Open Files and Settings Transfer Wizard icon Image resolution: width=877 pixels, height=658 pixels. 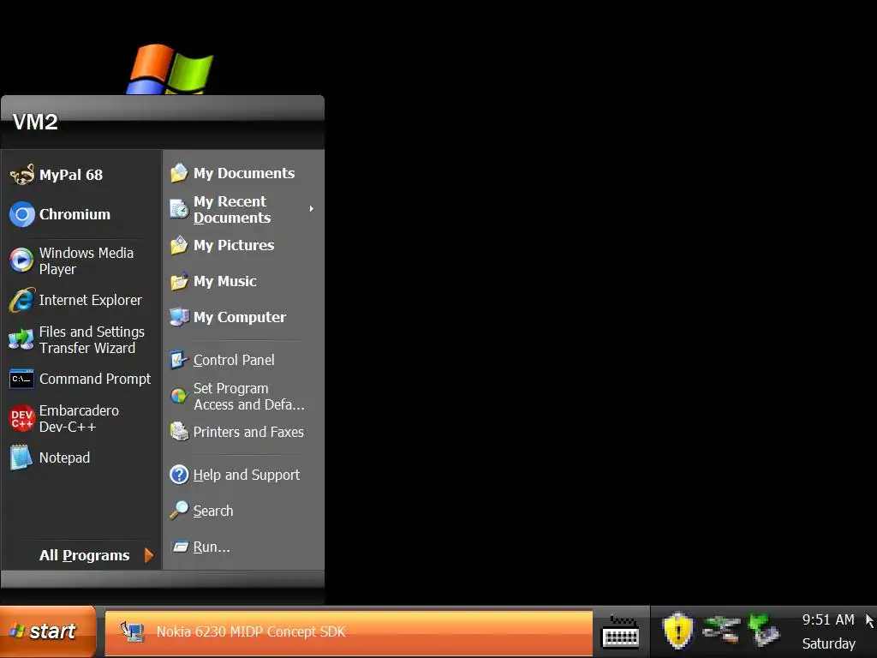22,339
